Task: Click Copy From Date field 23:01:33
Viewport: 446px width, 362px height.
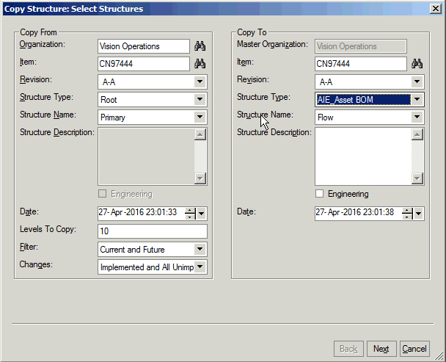Action: pos(141,214)
